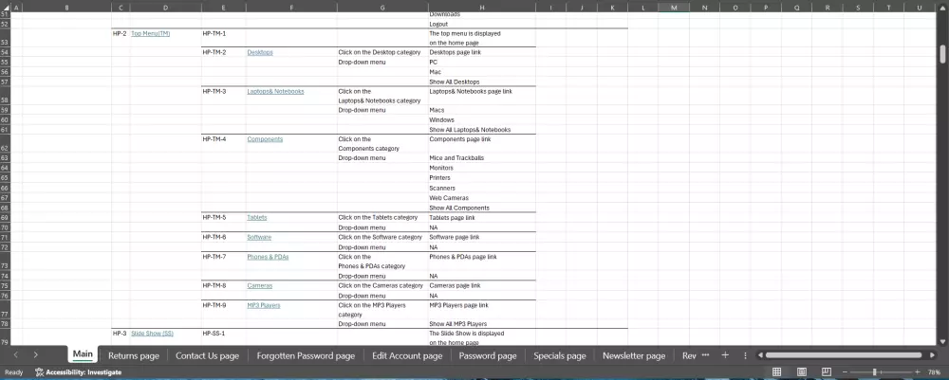The image size is (949, 380).
Task: Click the vertical scrollbar thumb
Action: 942,53
